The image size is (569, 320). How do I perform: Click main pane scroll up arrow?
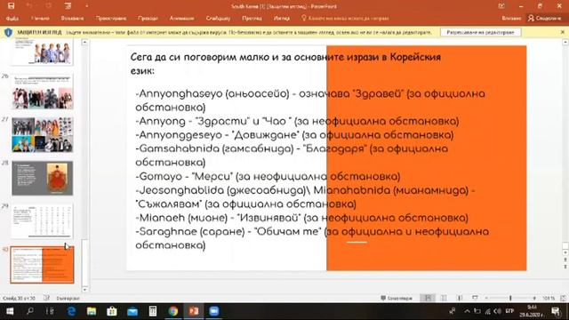point(565,43)
